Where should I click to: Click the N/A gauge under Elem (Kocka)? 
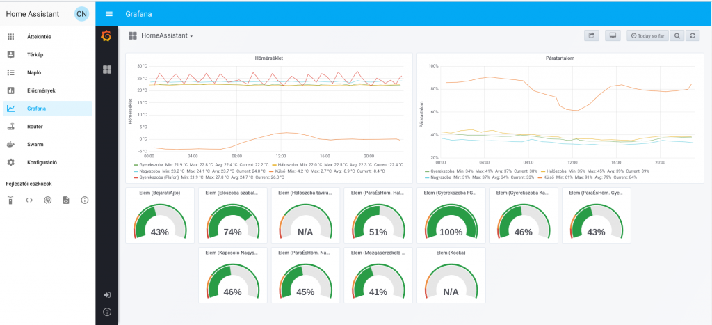coord(451,280)
